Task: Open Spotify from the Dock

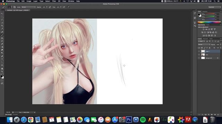Action: coord(143,120)
